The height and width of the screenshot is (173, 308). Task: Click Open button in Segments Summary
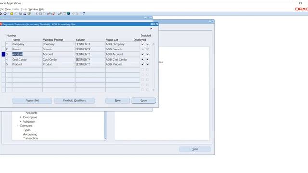click(x=144, y=100)
